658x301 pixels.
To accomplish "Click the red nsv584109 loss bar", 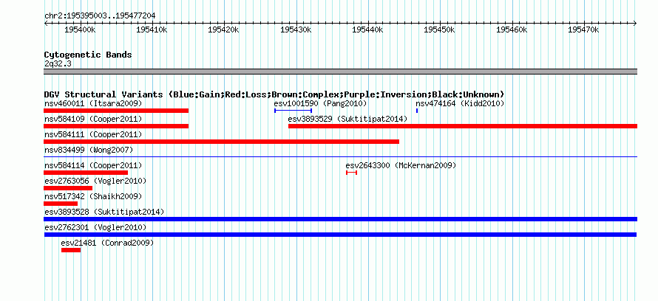I will coord(116,126).
